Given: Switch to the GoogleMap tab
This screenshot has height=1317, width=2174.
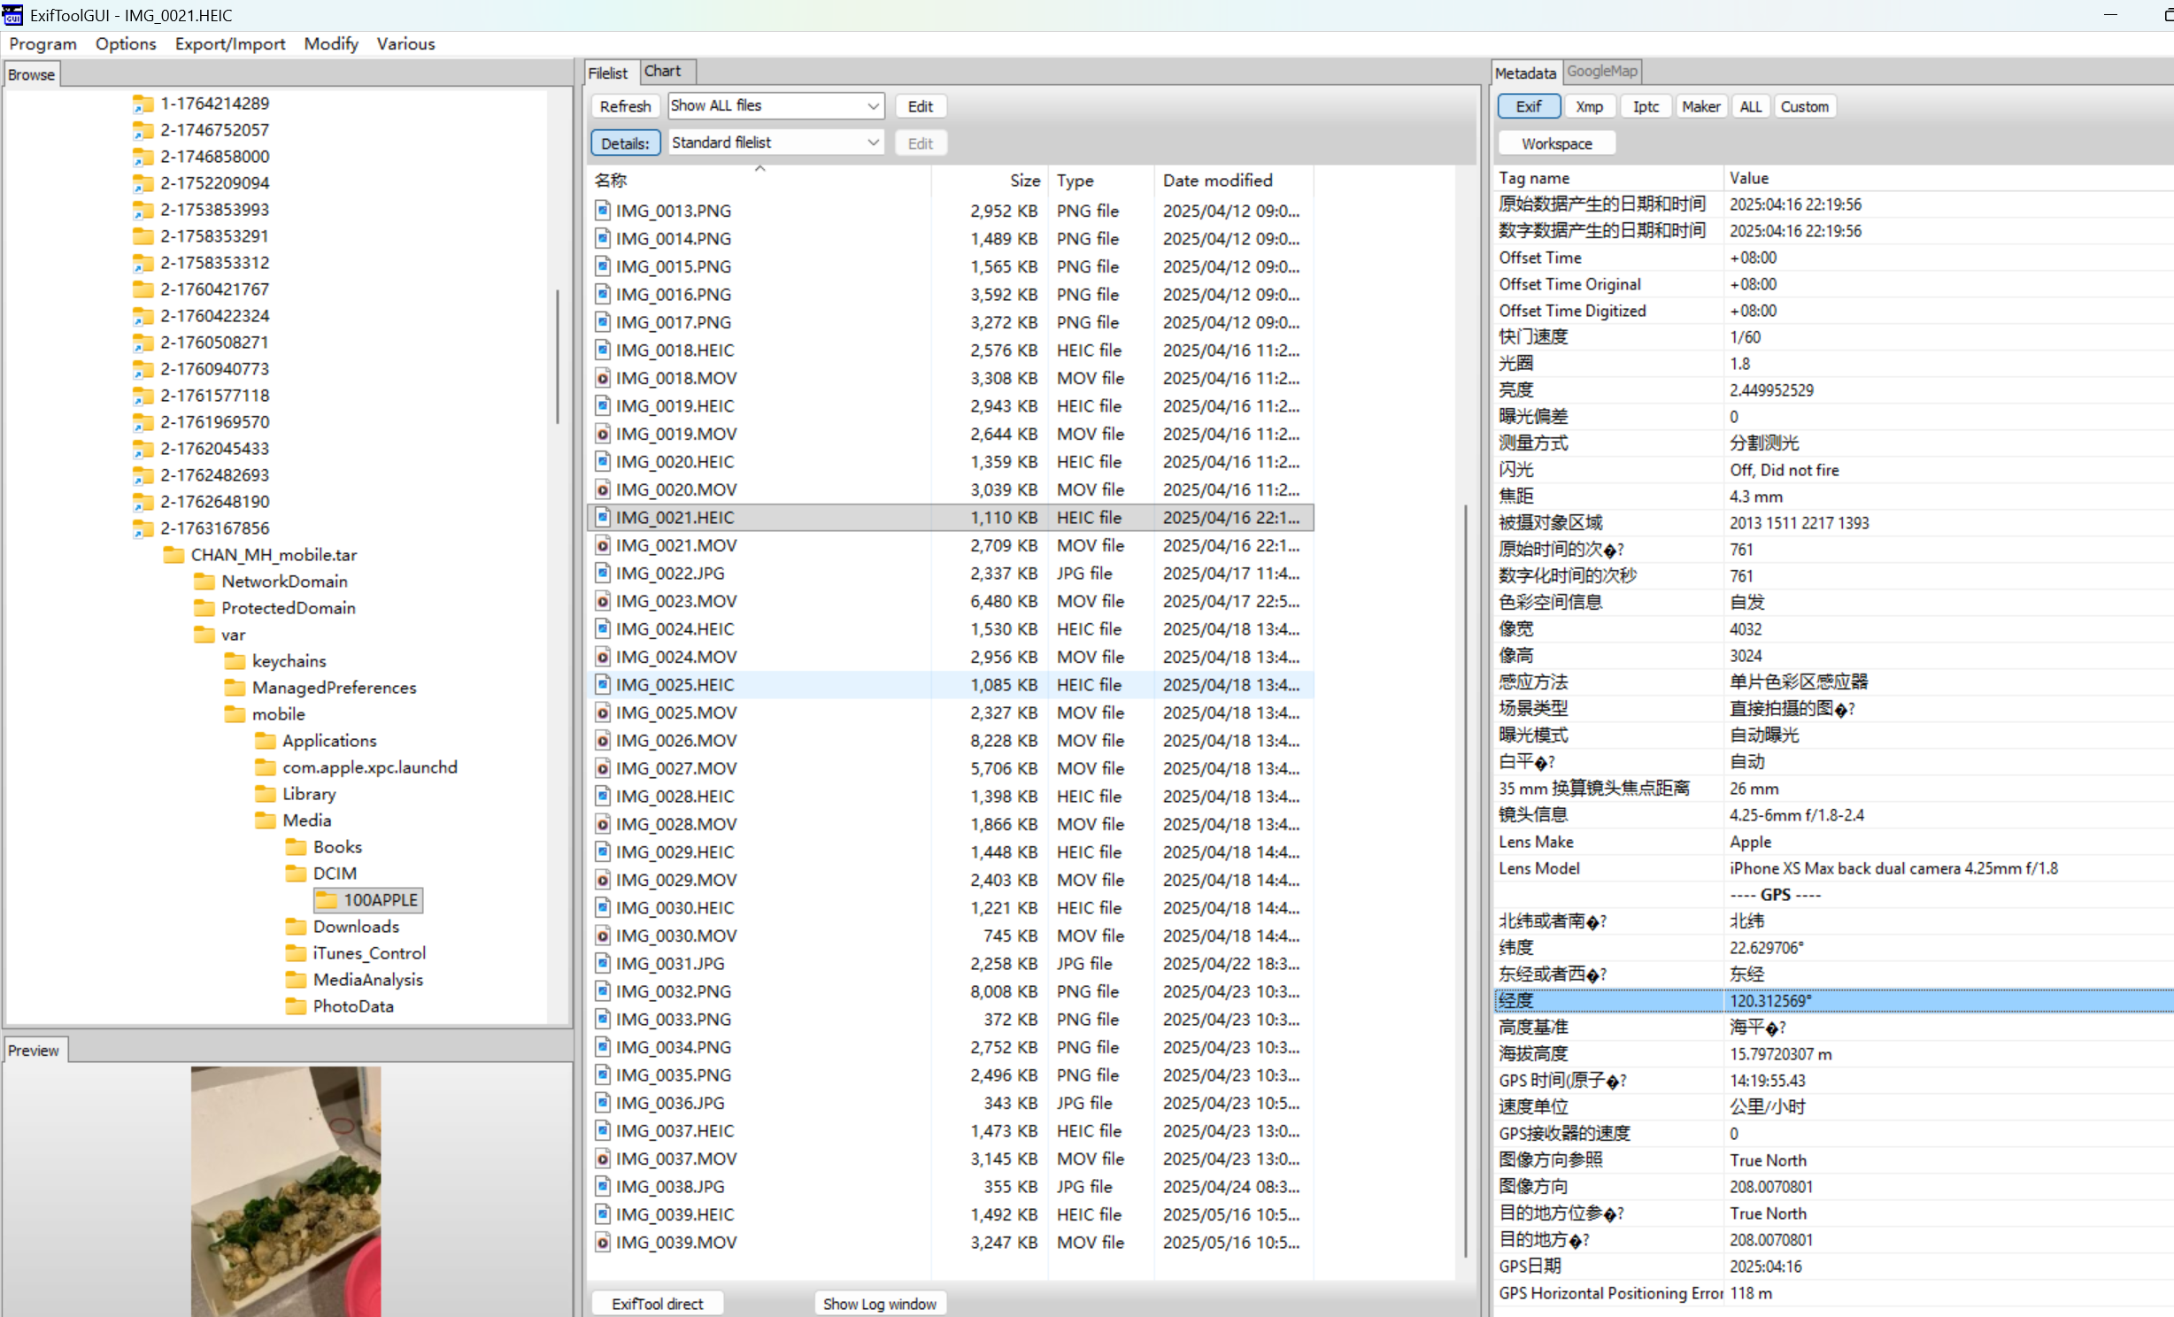Looking at the screenshot, I should (1601, 72).
